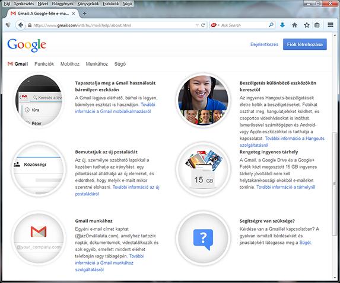Open the Könyvjelzők menu
Screen dimensions: 340x283
[x=88, y=4]
